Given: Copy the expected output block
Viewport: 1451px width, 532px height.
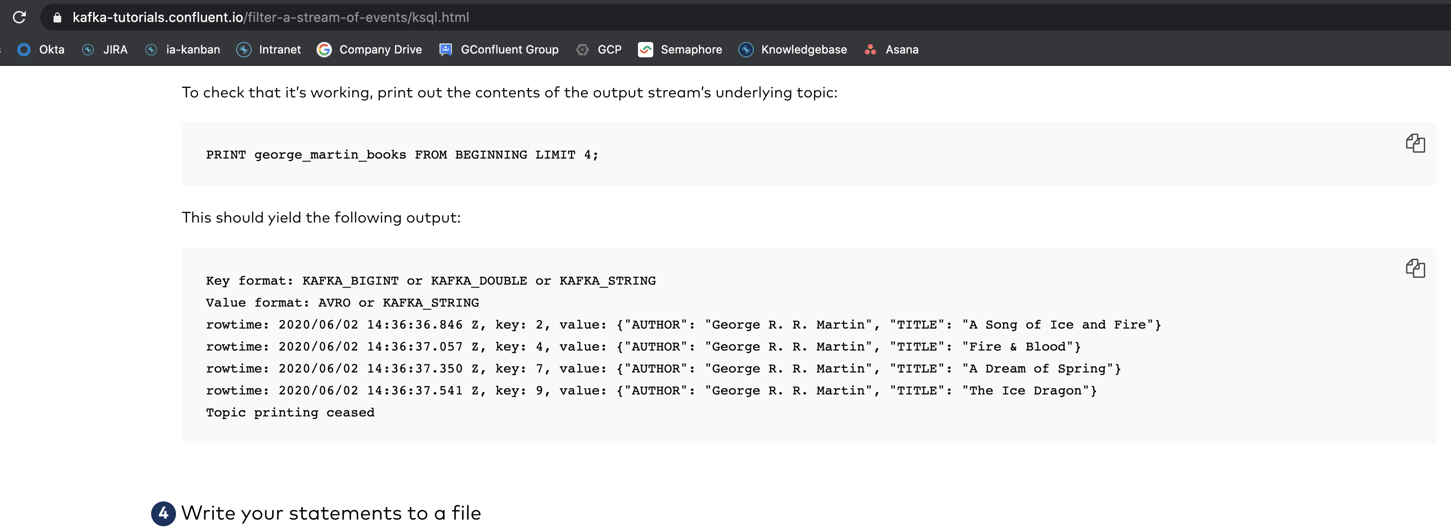Looking at the screenshot, I should coord(1417,269).
